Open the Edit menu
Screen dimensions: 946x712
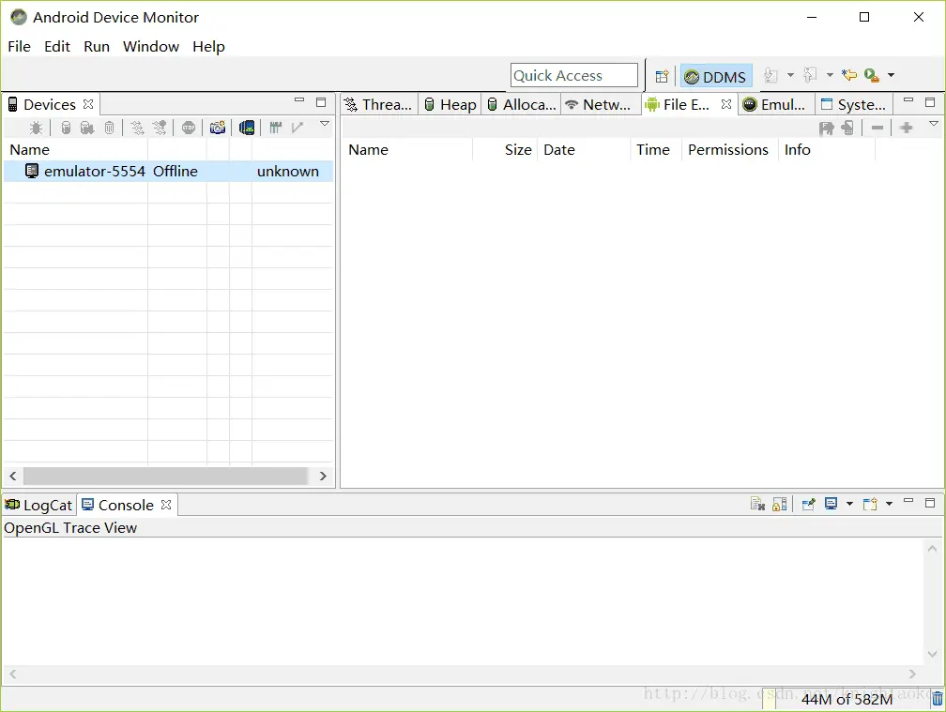pos(57,46)
